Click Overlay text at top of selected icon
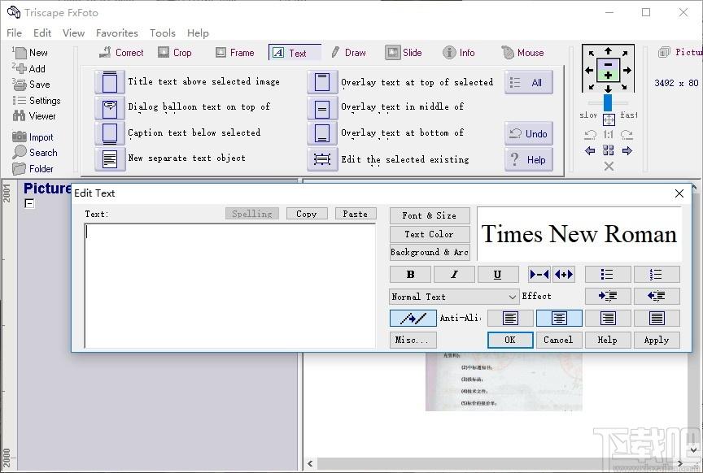This screenshot has height=473, width=703. click(322, 82)
